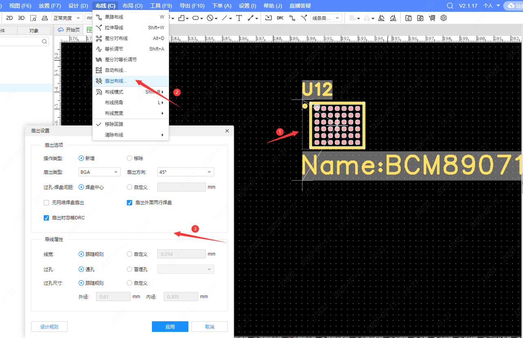This screenshot has width=523, height=338.
Task: Select the prohibited region circle tool
Action: pyautogui.click(x=210, y=18)
